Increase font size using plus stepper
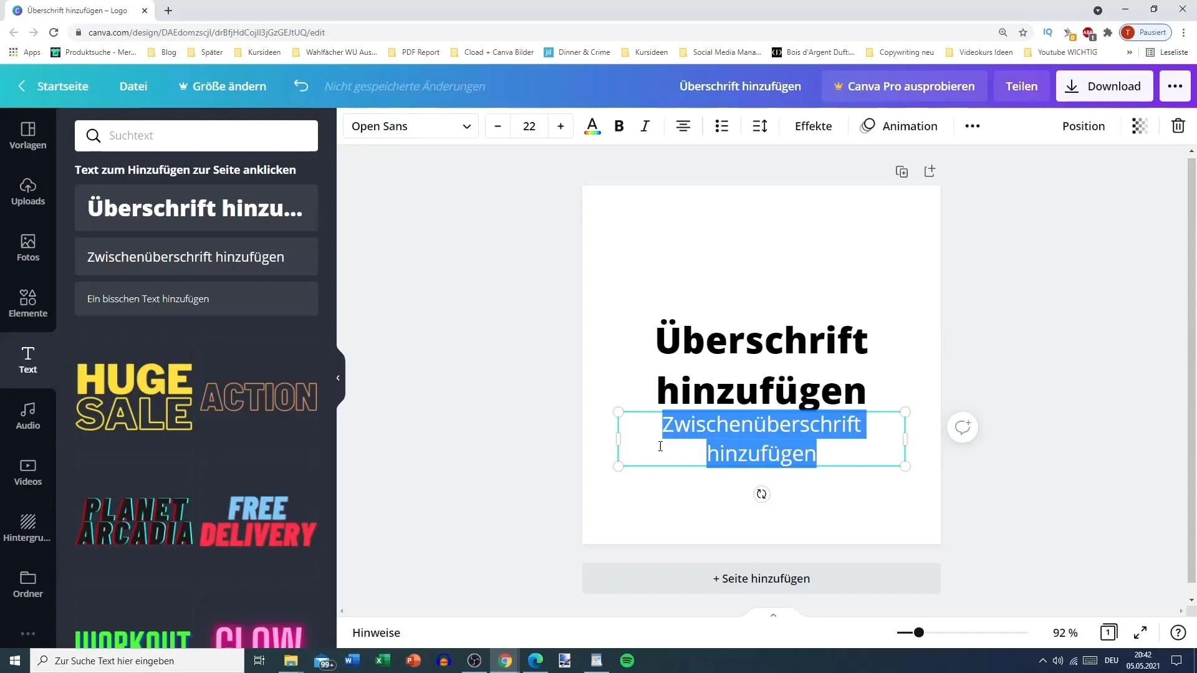Viewport: 1197px width, 673px height. point(560,126)
